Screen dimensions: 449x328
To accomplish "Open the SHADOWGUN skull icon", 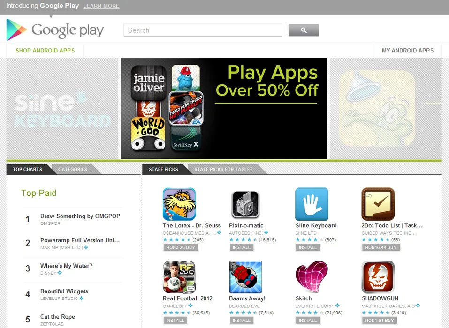I will (x=378, y=277).
